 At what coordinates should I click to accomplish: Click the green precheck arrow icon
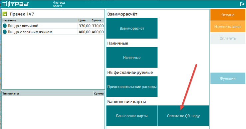click(x=5, y=14)
